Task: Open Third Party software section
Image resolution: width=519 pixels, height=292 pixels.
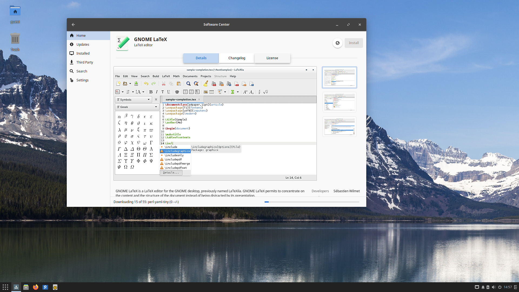Action: 88,62
